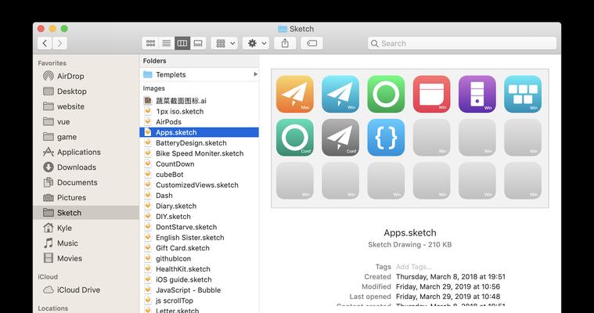
Task: Select JavaScript - Bubble file
Action: [x=200, y=290]
